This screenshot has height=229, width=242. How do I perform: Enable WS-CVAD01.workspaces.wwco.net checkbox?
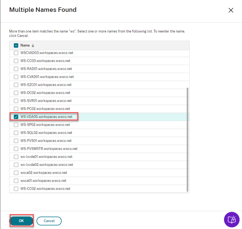16,77
